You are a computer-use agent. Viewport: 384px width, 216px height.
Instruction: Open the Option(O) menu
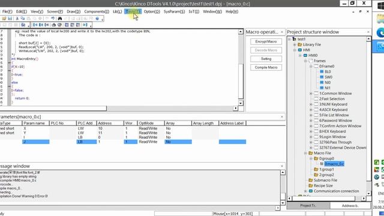pyautogui.click(x=152, y=11)
